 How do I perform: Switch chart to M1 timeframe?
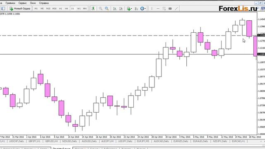(36, 8)
